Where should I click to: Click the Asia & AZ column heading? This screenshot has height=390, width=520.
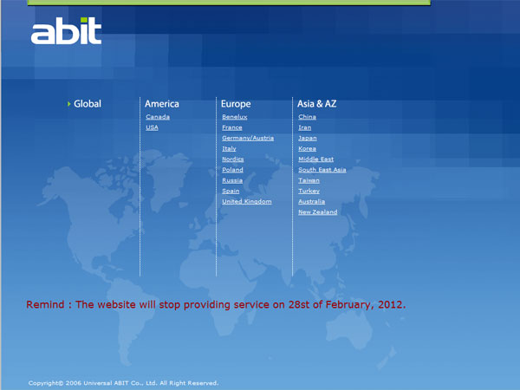317,104
